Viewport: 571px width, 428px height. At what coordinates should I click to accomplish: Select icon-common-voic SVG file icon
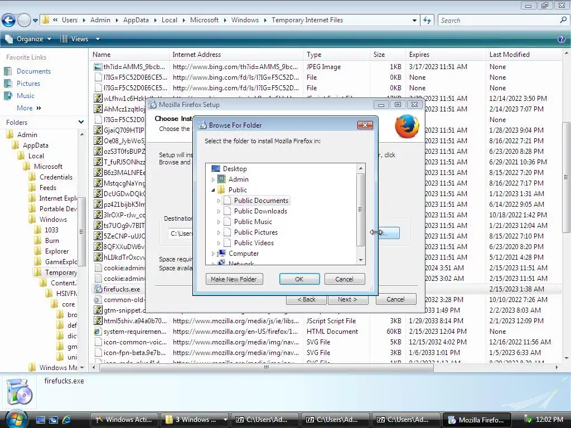98,342
